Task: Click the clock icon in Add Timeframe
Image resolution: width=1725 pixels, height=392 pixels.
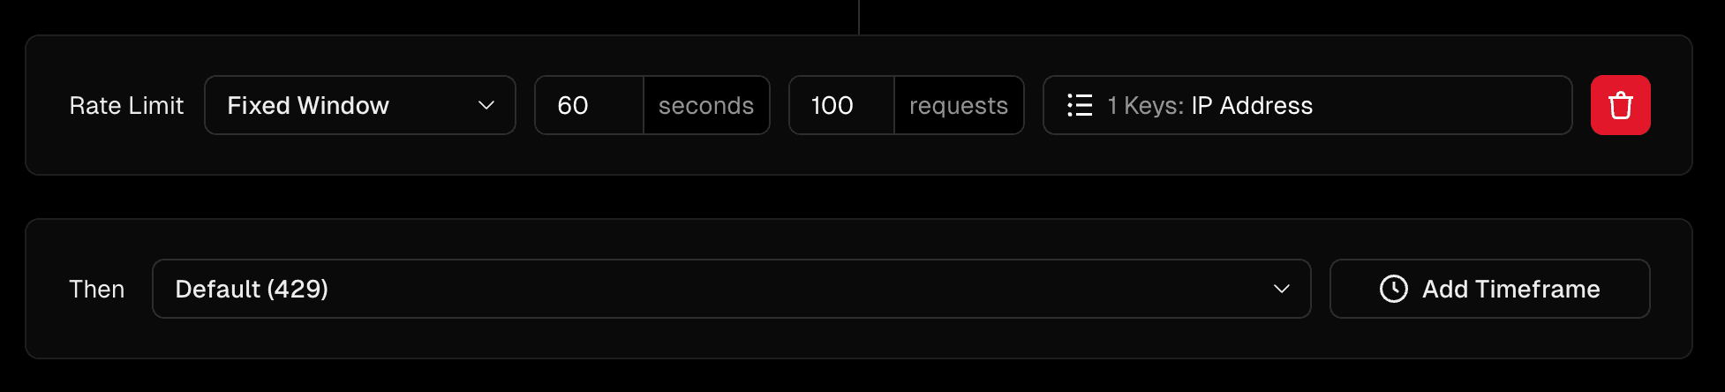Action: [1393, 289]
